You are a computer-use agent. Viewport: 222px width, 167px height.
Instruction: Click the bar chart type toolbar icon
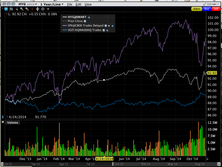pyautogui.click(x=11, y=9)
